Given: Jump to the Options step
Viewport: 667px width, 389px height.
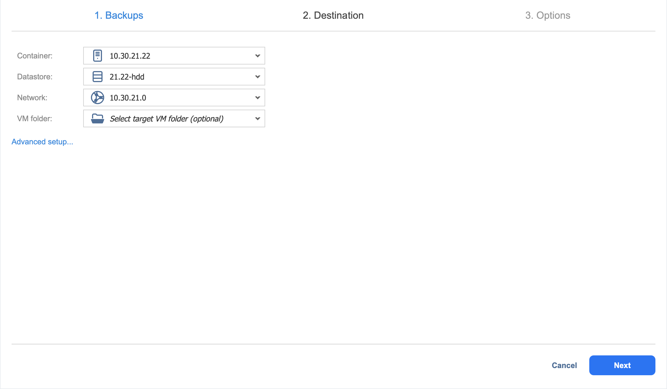Looking at the screenshot, I should pyautogui.click(x=548, y=15).
